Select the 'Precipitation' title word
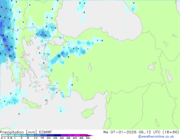This screenshot has height=139, width=180. coord(12,132)
